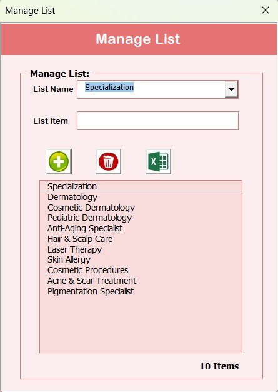
Task: Click the List Name label
Action: pos(53,89)
